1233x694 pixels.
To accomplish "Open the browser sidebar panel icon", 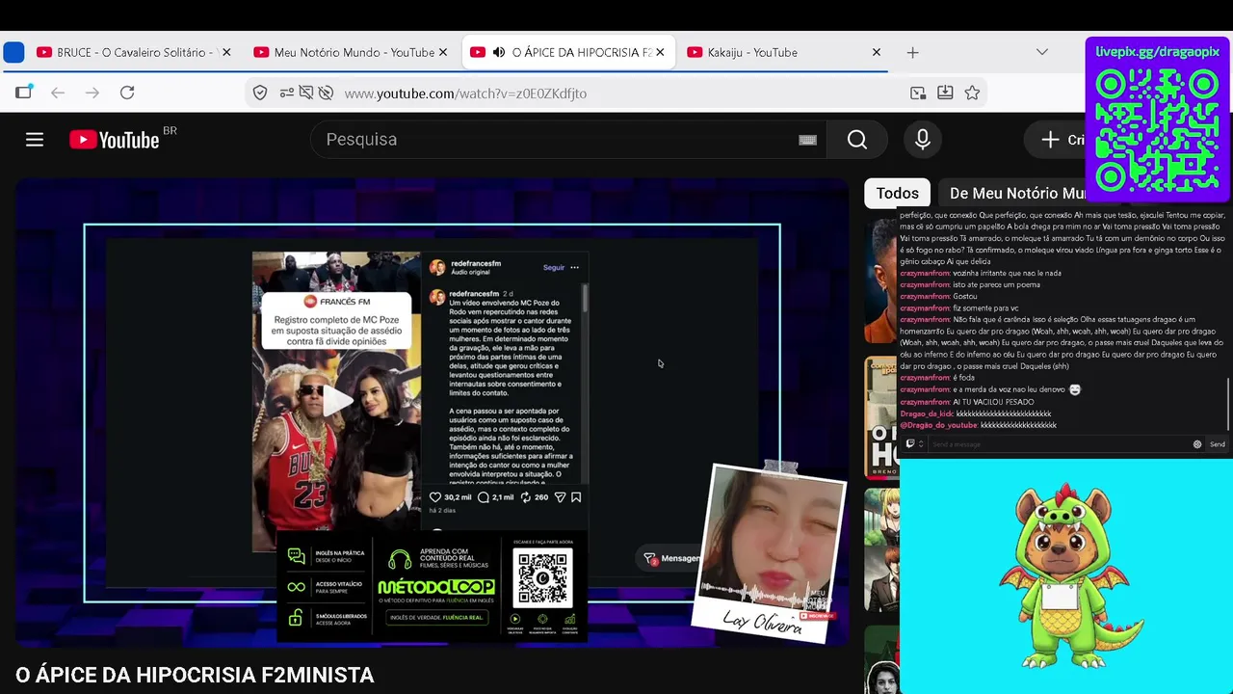I will 24,93.
